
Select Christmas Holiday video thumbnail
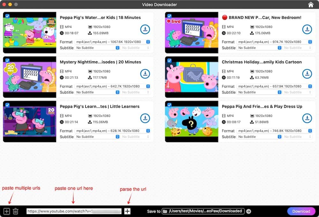pyautogui.click(x=191, y=77)
